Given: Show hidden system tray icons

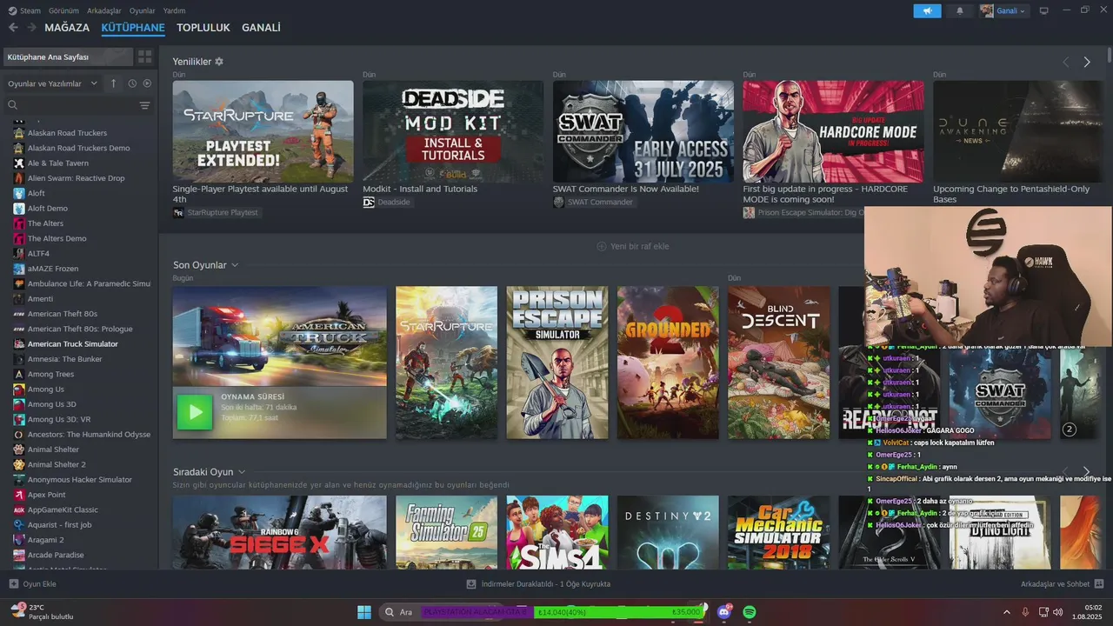Looking at the screenshot, I should [1007, 612].
